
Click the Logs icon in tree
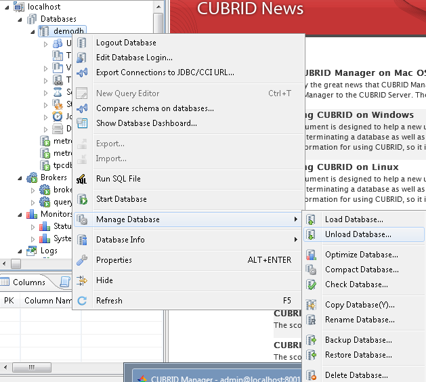[32, 251]
